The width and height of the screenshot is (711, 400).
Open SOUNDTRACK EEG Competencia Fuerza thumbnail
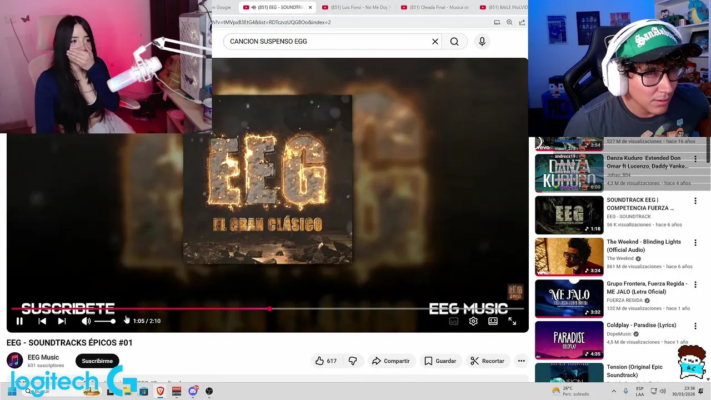click(x=569, y=215)
